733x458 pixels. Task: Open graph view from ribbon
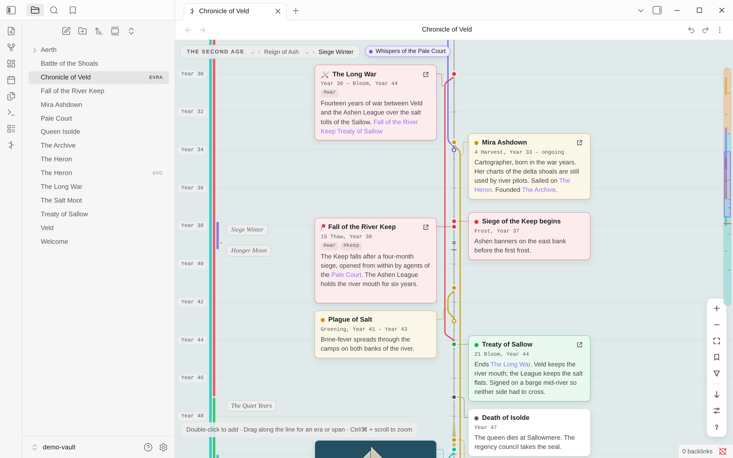click(11, 47)
